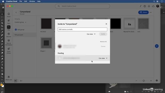Click the plus button right of size slider

pos(151,81)
